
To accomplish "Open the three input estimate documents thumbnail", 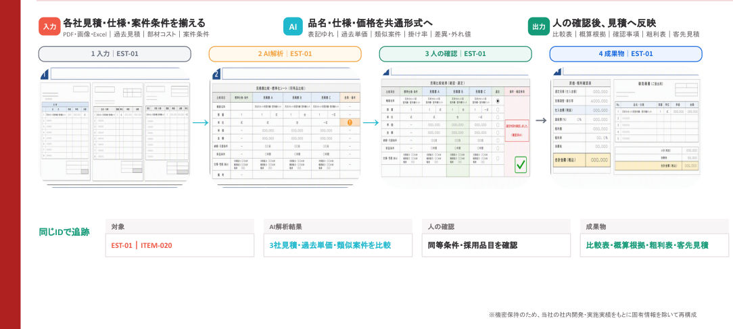I will [x=115, y=131].
